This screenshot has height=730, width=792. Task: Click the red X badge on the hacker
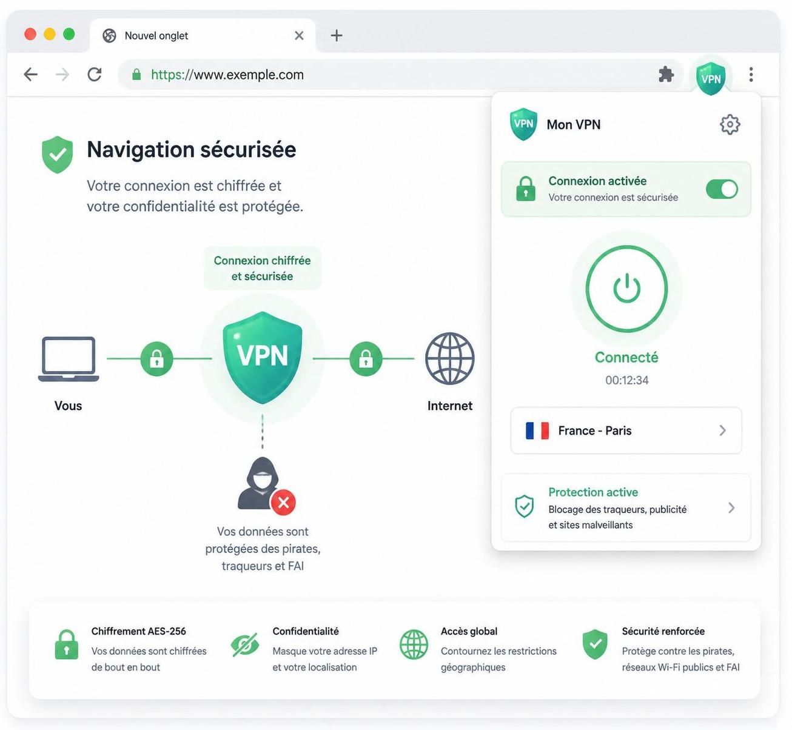(283, 502)
